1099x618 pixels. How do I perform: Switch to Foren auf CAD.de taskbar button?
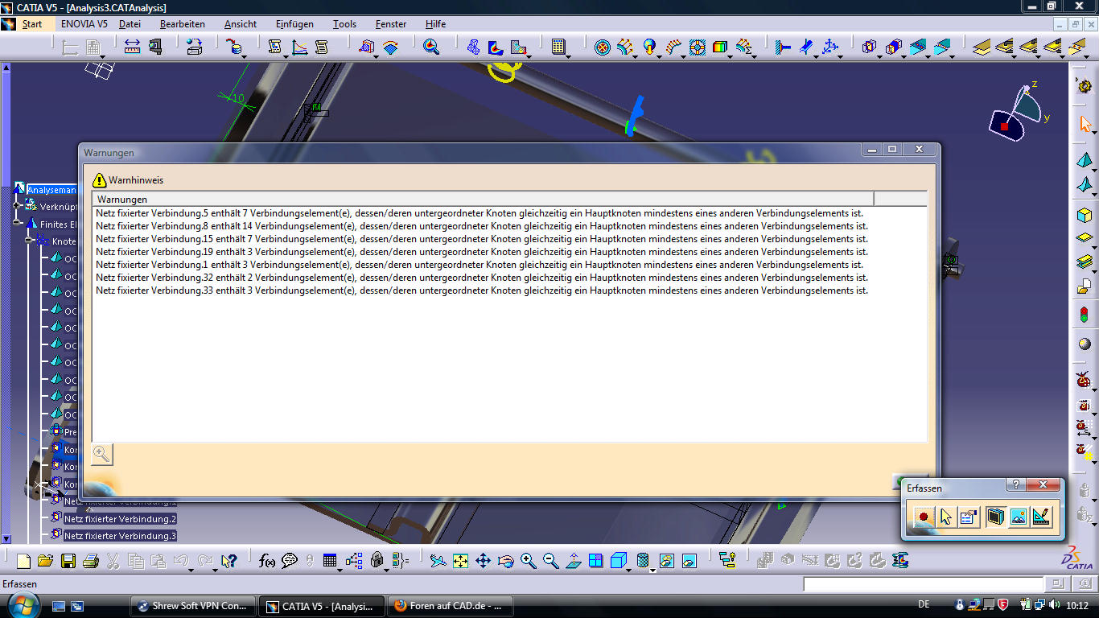451,606
